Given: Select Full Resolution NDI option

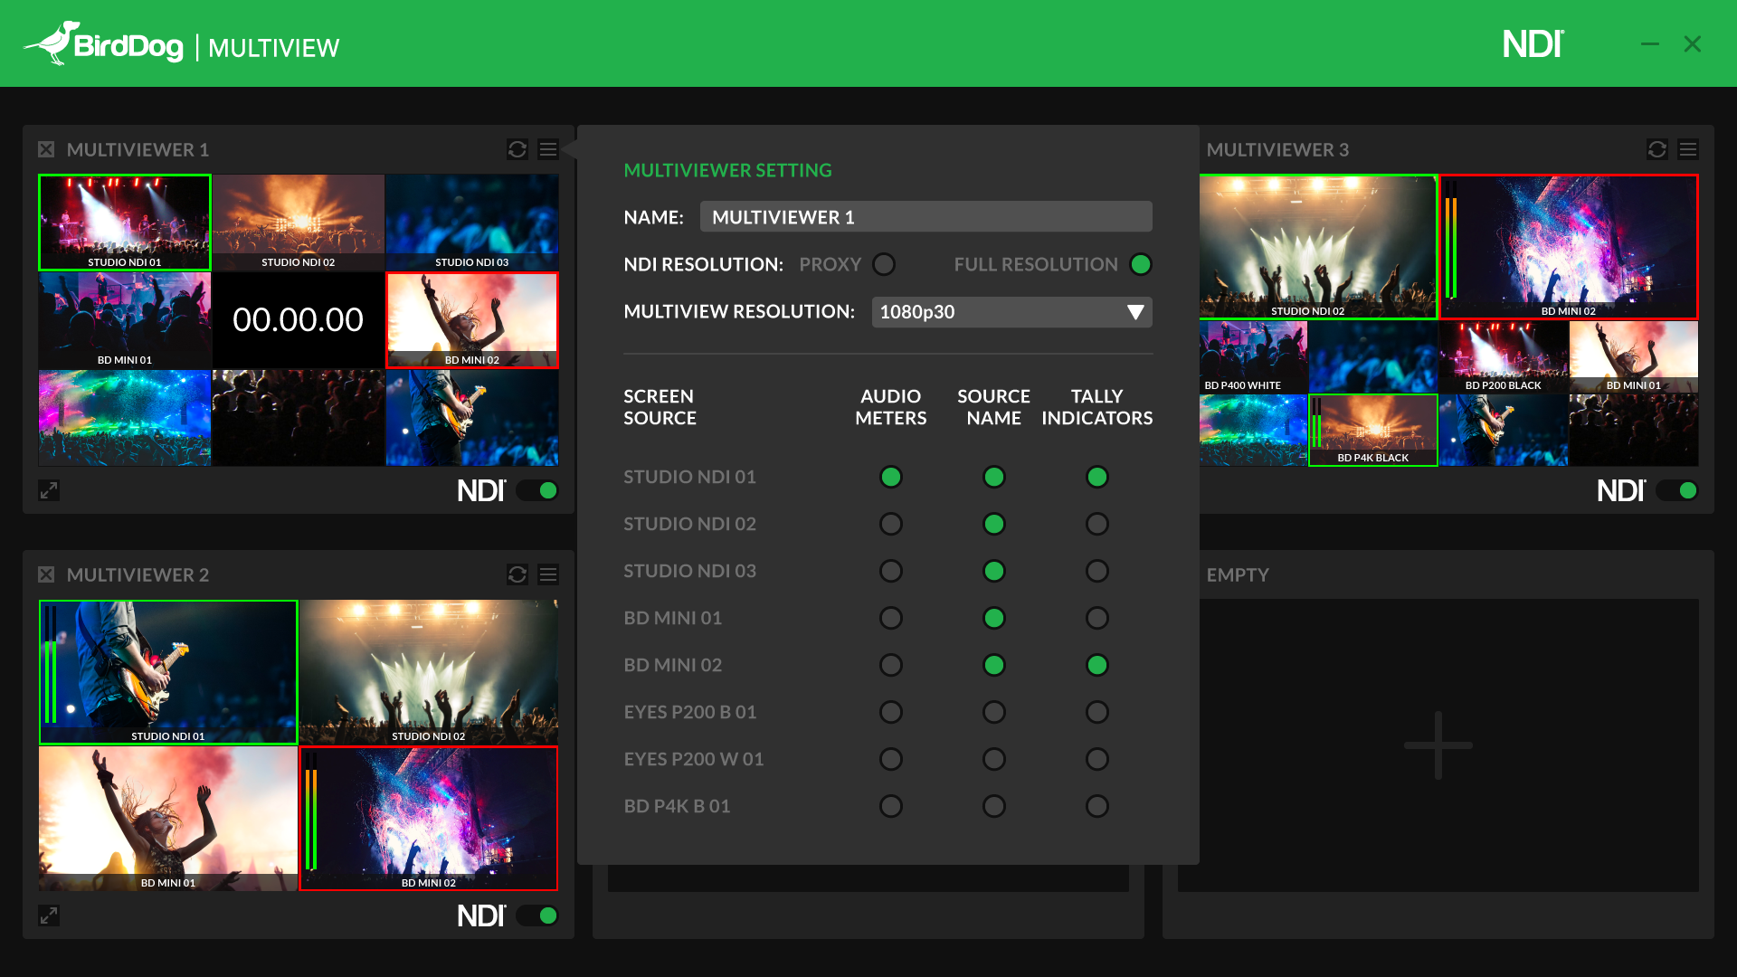Looking at the screenshot, I should pyautogui.click(x=1141, y=264).
